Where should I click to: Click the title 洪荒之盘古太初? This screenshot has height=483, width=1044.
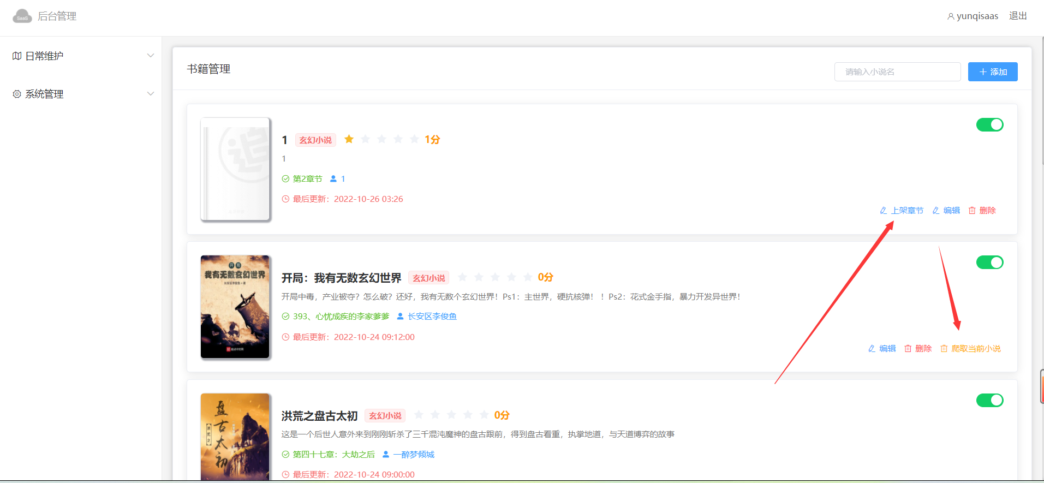click(319, 416)
